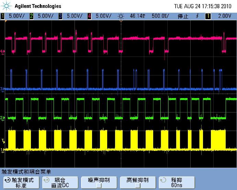
Task: Click the channel 4 ground level marker
Action: (x=2, y=52)
